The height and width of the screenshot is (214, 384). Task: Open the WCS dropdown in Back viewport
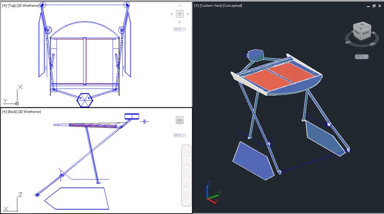point(179,135)
